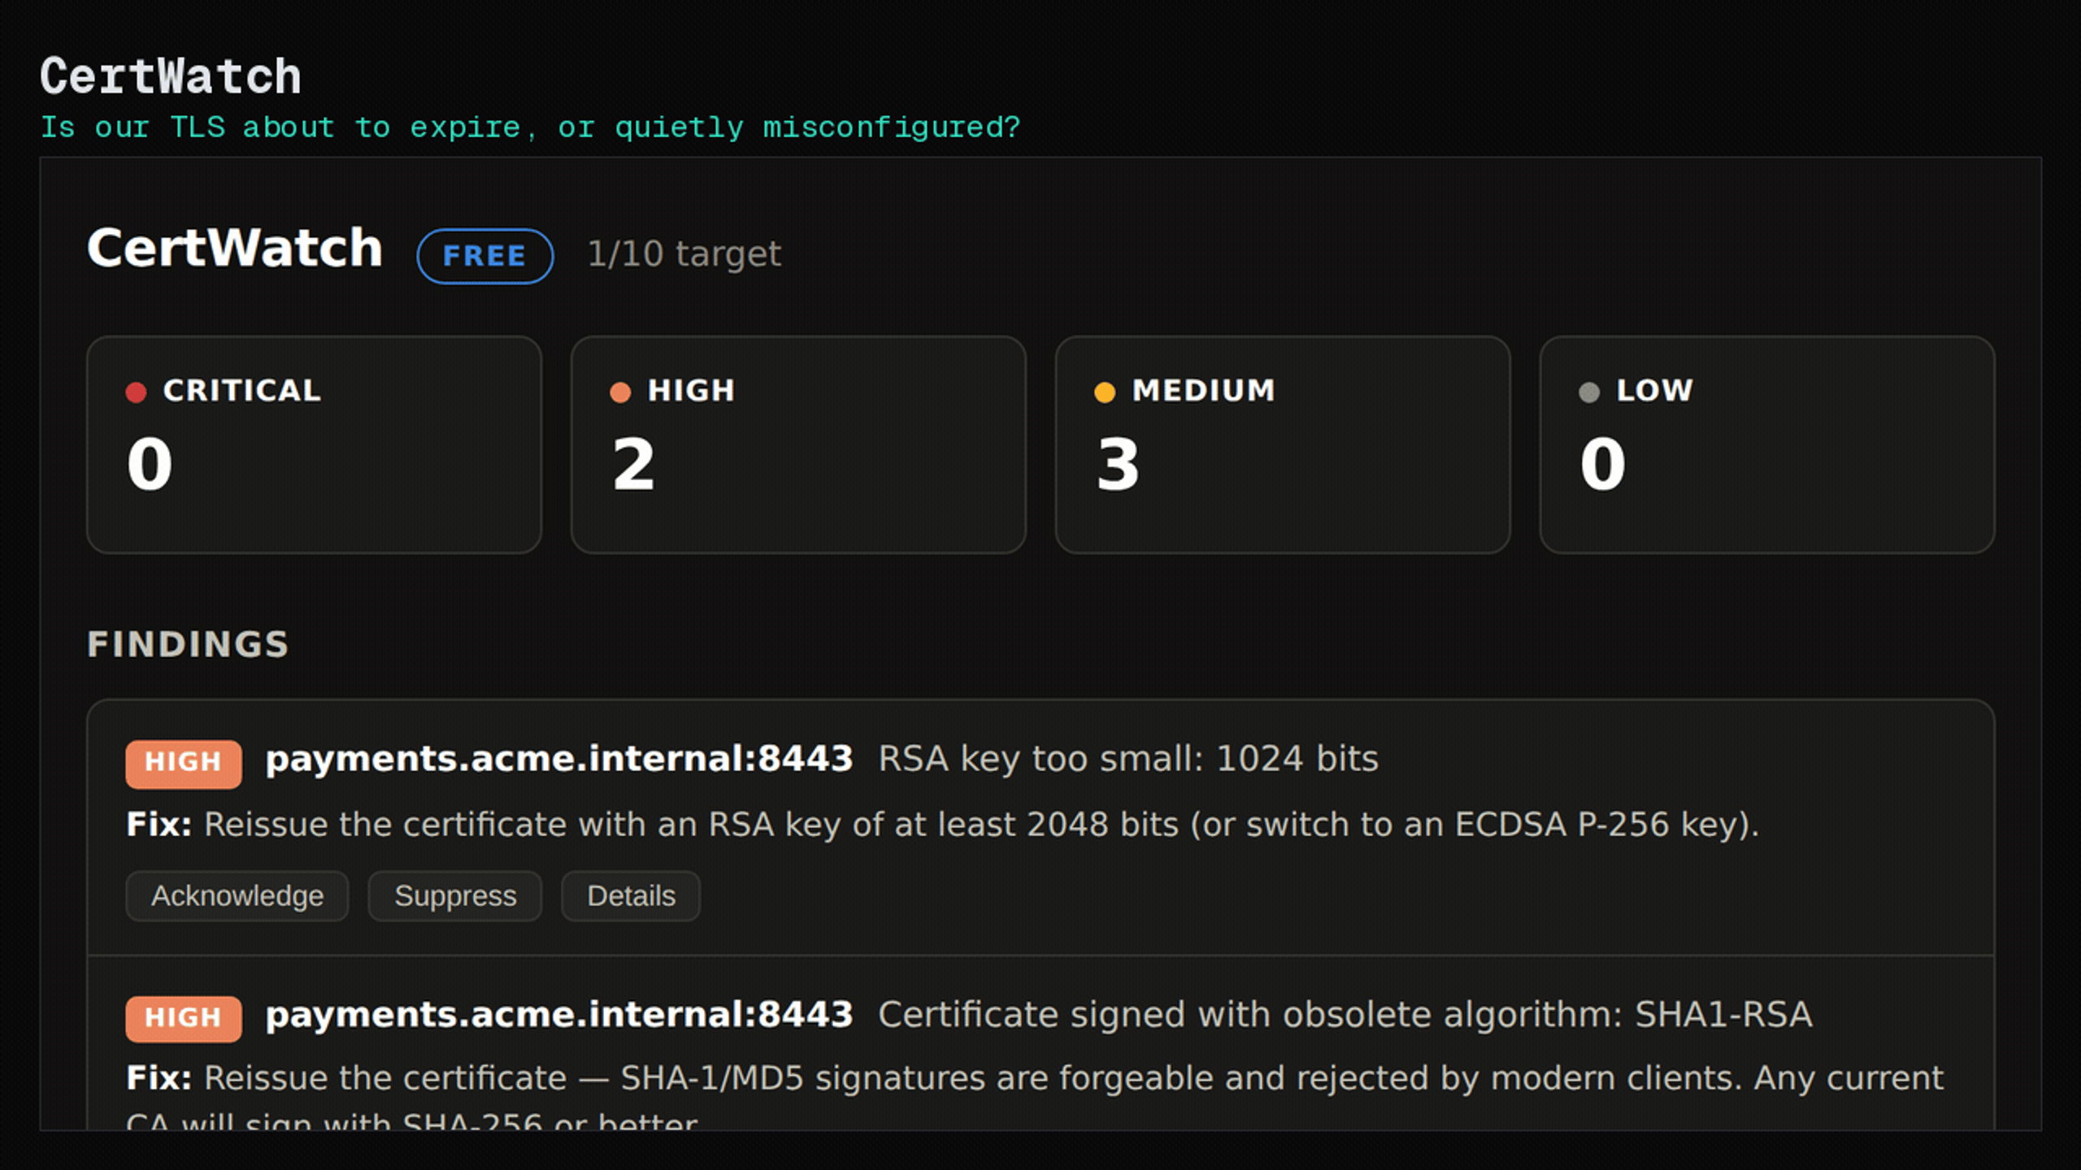Image resolution: width=2081 pixels, height=1170 pixels.
Task: Acknowledge the RSA key too small finding
Action: coord(237,896)
